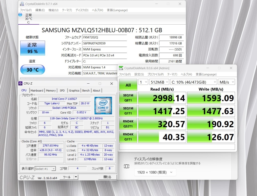Click the CrystalDiskMark title bar app icon
257x196 pixels.
[x=121, y=68]
